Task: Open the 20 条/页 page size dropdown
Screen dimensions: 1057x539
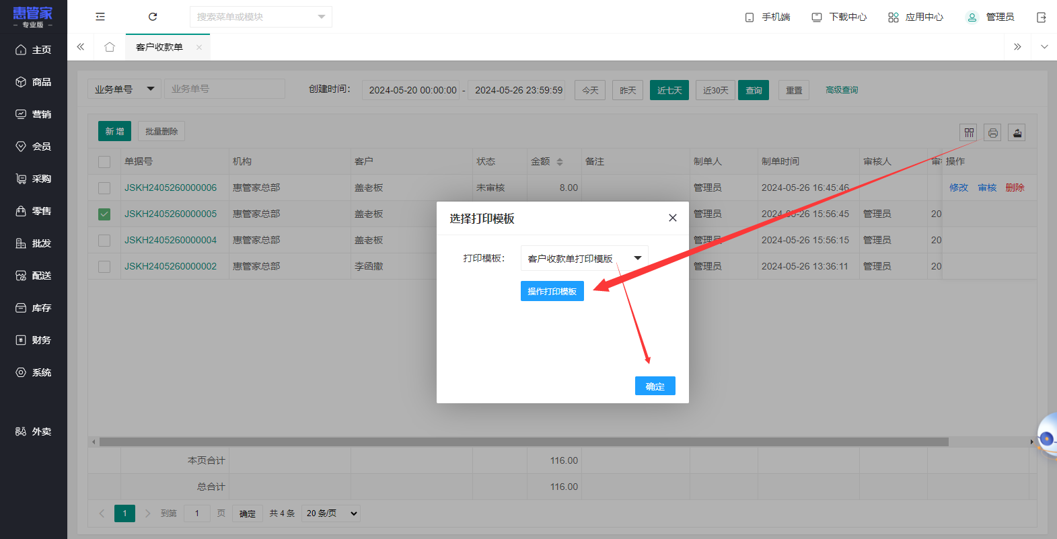Action: 331,513
